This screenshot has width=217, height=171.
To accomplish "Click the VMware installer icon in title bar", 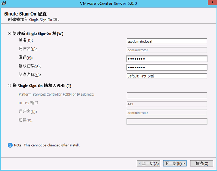I will coord(4,4).
